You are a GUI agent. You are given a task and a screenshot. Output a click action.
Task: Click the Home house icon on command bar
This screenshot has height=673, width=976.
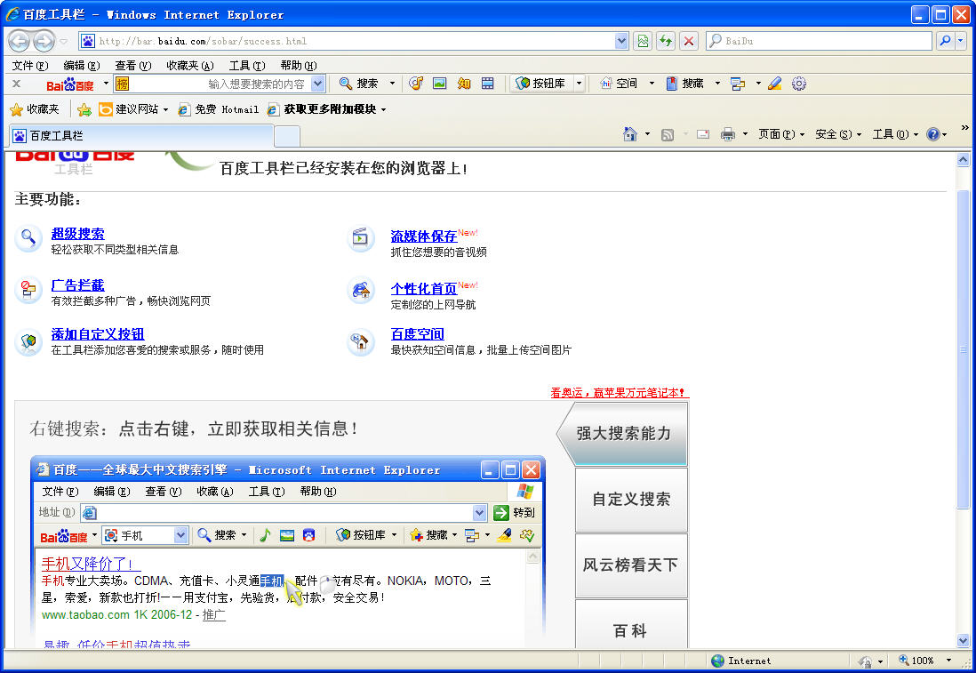(x=630, y=134)
